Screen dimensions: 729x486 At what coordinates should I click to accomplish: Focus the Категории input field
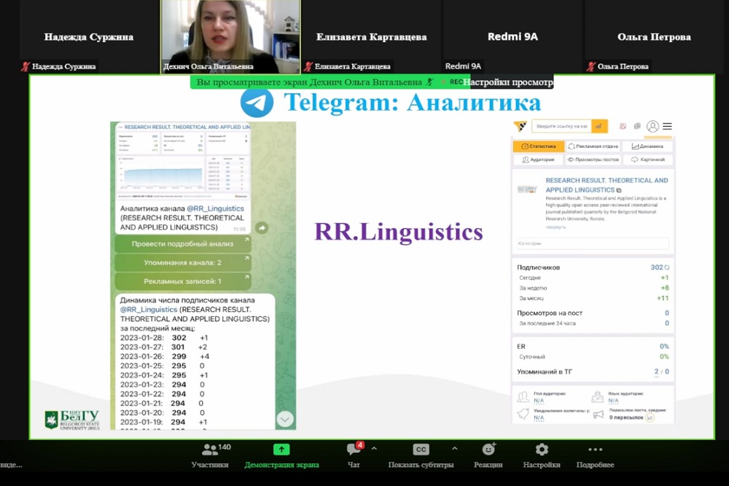coord(593,243)
